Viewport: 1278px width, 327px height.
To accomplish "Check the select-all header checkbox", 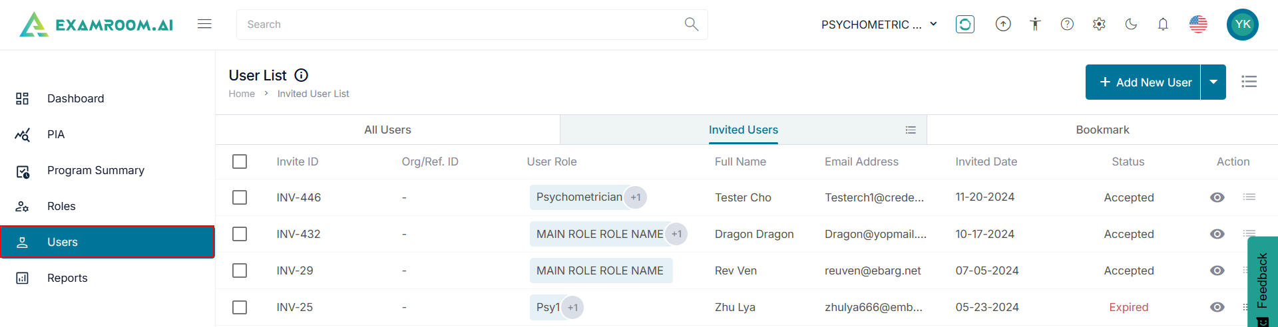I will (240, 162).
